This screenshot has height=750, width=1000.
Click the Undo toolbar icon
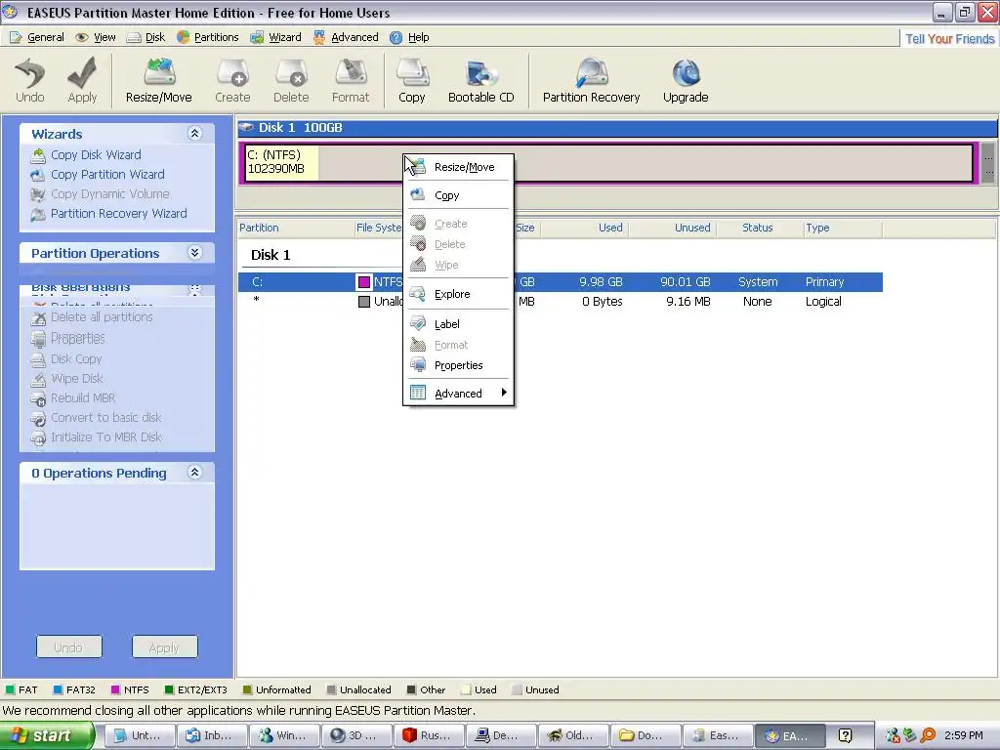click(30, 80)
